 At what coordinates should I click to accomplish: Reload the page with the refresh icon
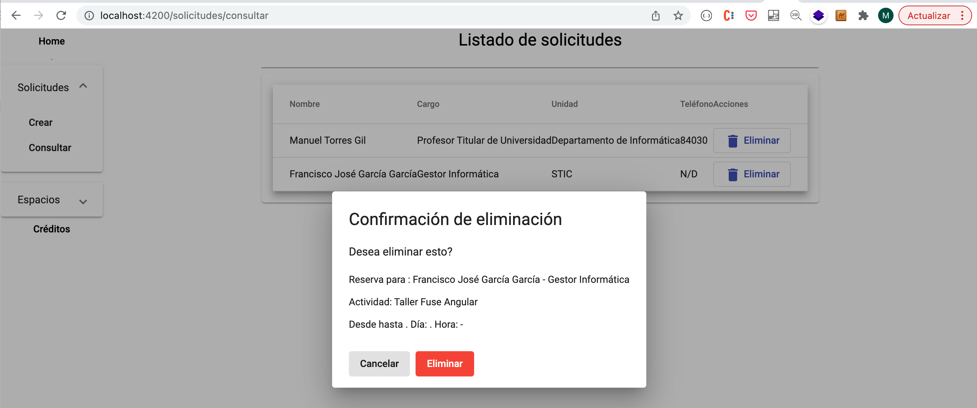(61, 15)
